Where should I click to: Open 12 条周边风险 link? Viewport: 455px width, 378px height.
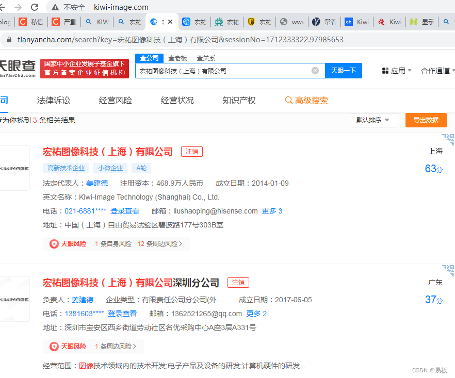[x=160, y=244]
